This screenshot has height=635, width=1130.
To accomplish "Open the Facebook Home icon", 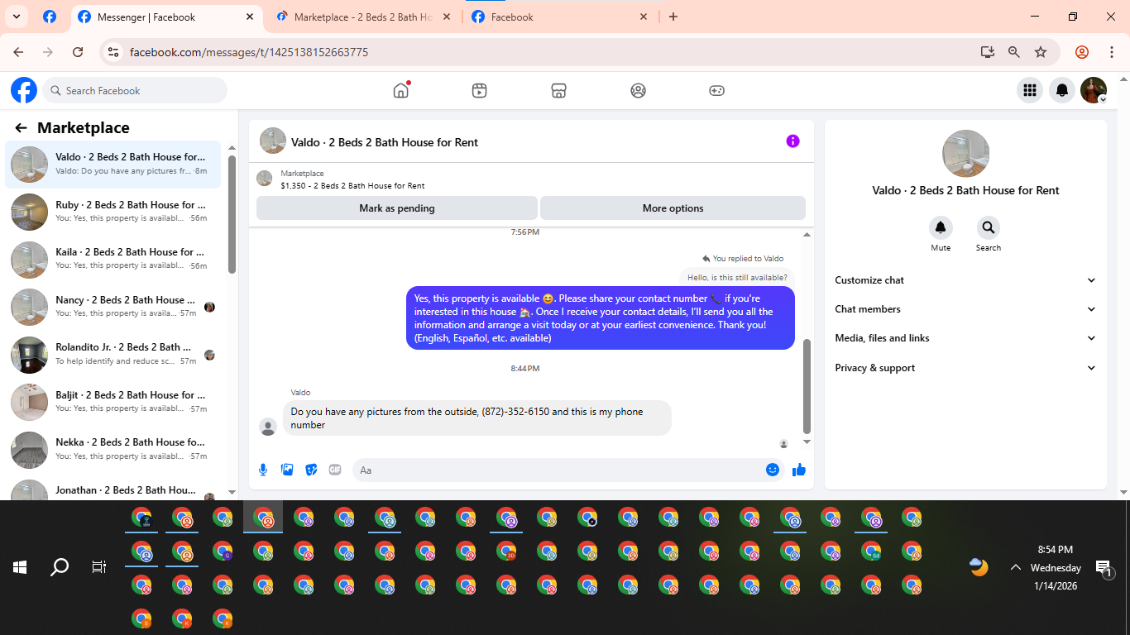I will 401,90.
